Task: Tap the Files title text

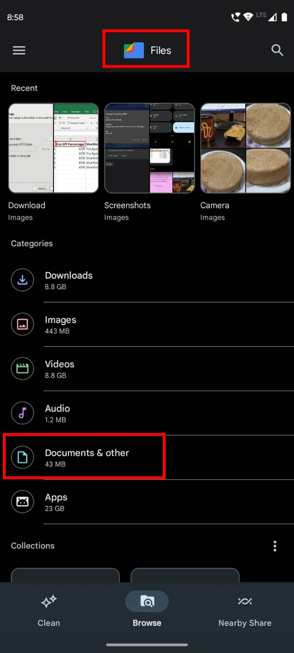Action: coord(161,50)
